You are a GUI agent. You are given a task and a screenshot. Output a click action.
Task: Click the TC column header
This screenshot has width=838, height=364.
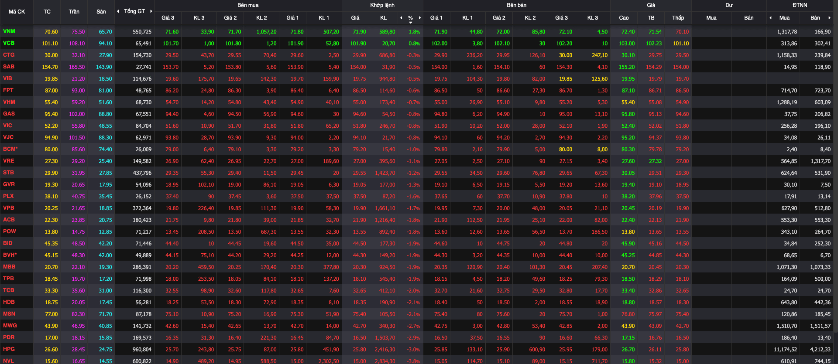pyautogui.click(x=47, y=12)
